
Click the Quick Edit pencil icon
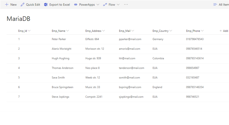click(x=23, y=5)
